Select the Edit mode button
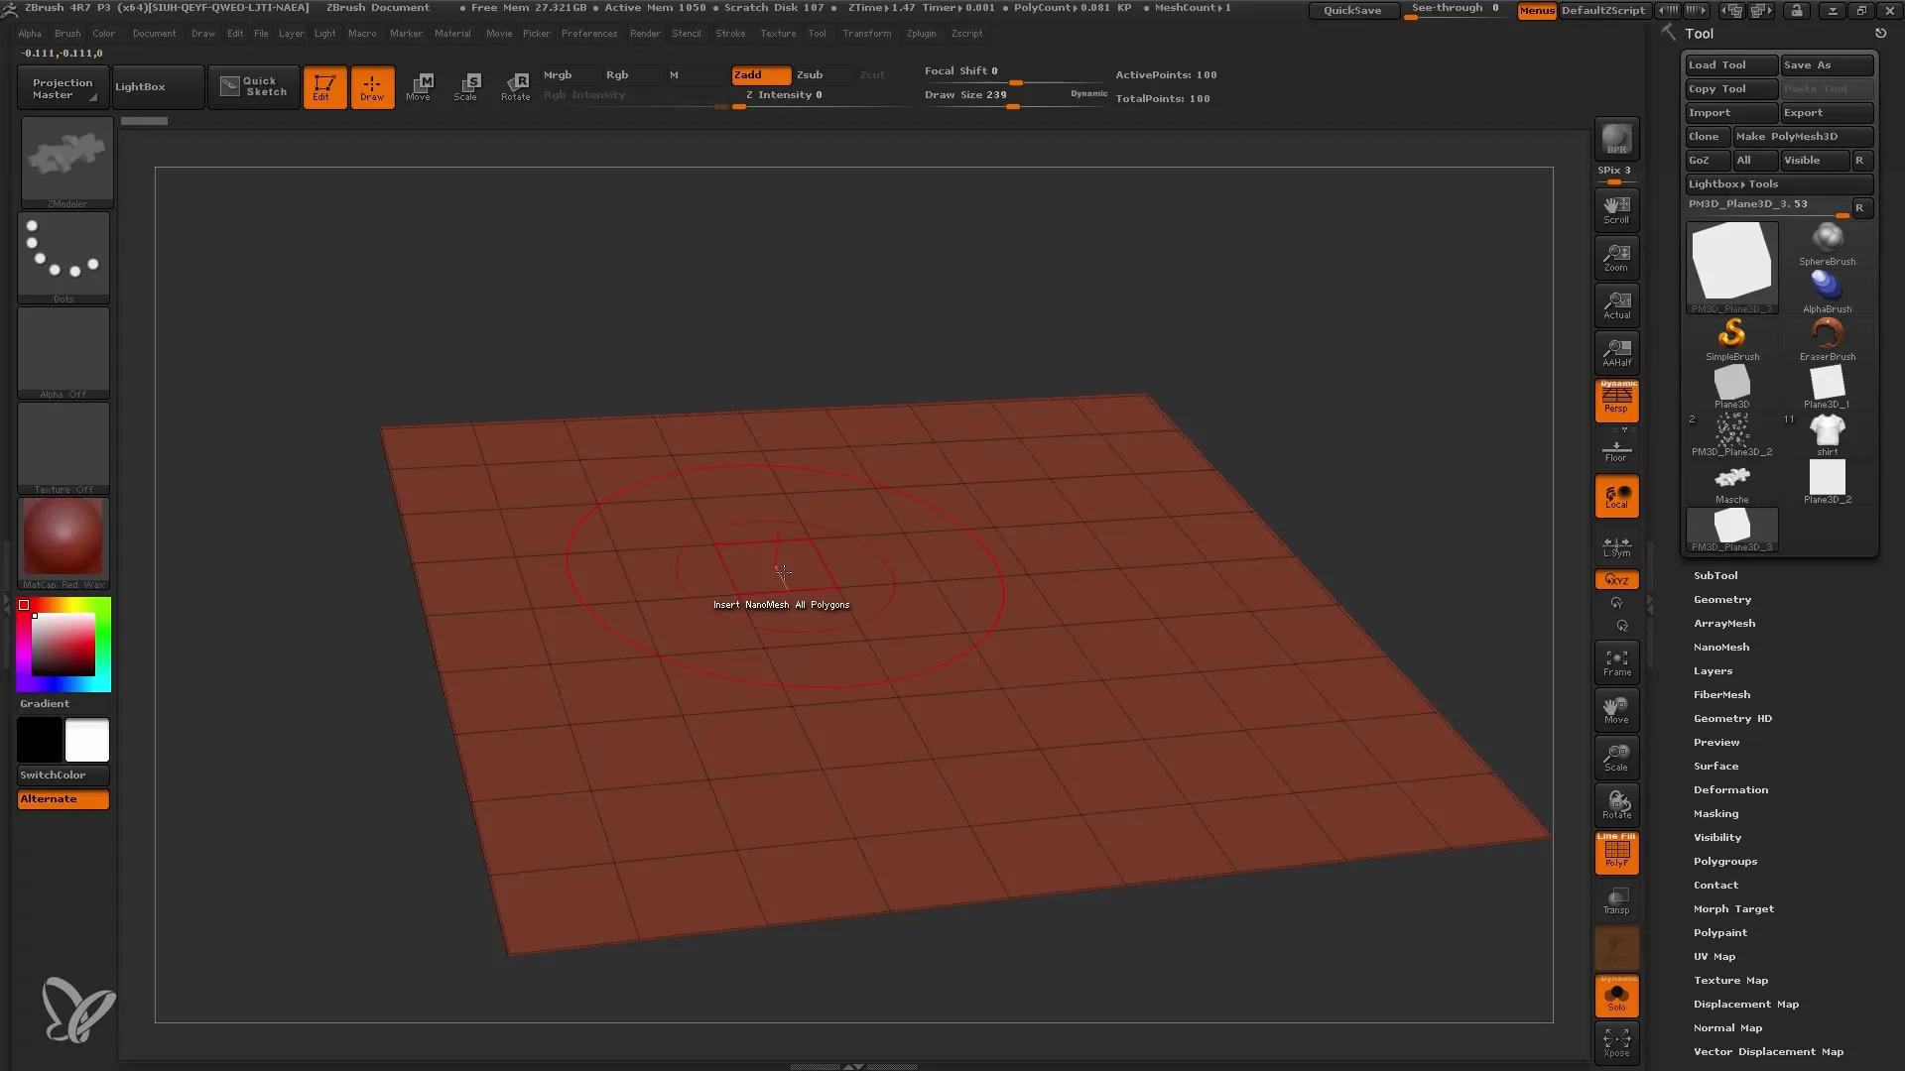Screen dimensions: 1905x1071 tap(323, 86)
